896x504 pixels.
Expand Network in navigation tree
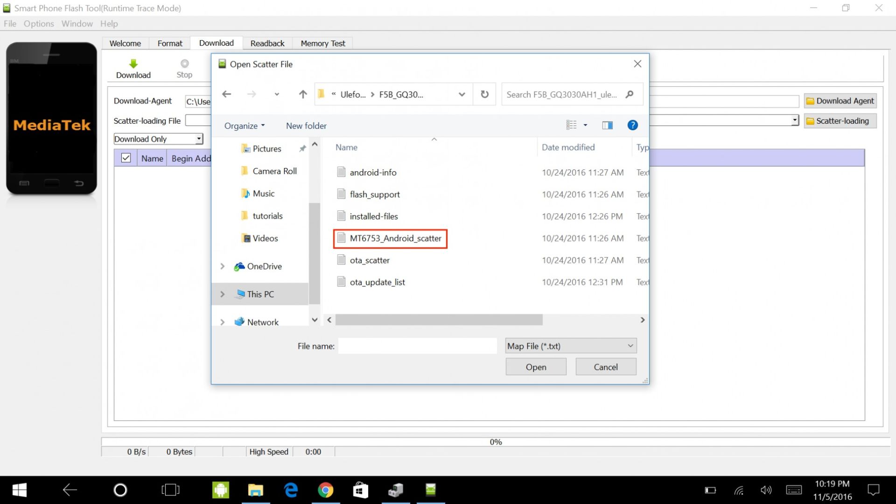tap(223, 322)
